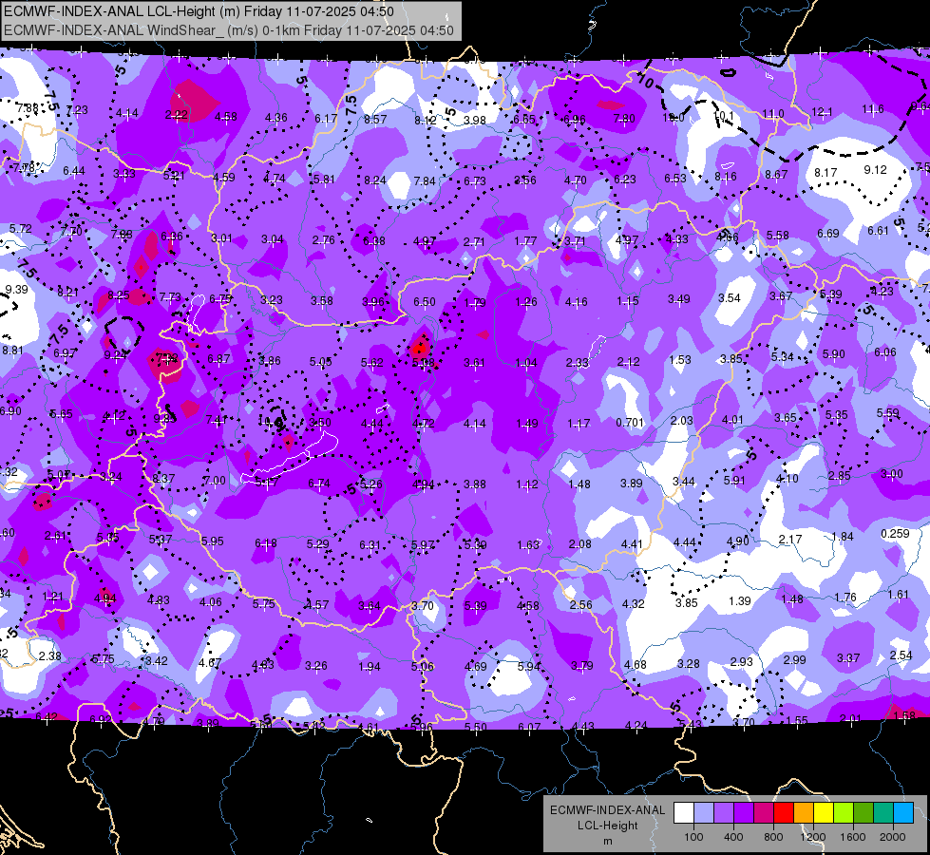Click the wind shear value 8.17
The image size is (930, 855).
coord(826,173)
